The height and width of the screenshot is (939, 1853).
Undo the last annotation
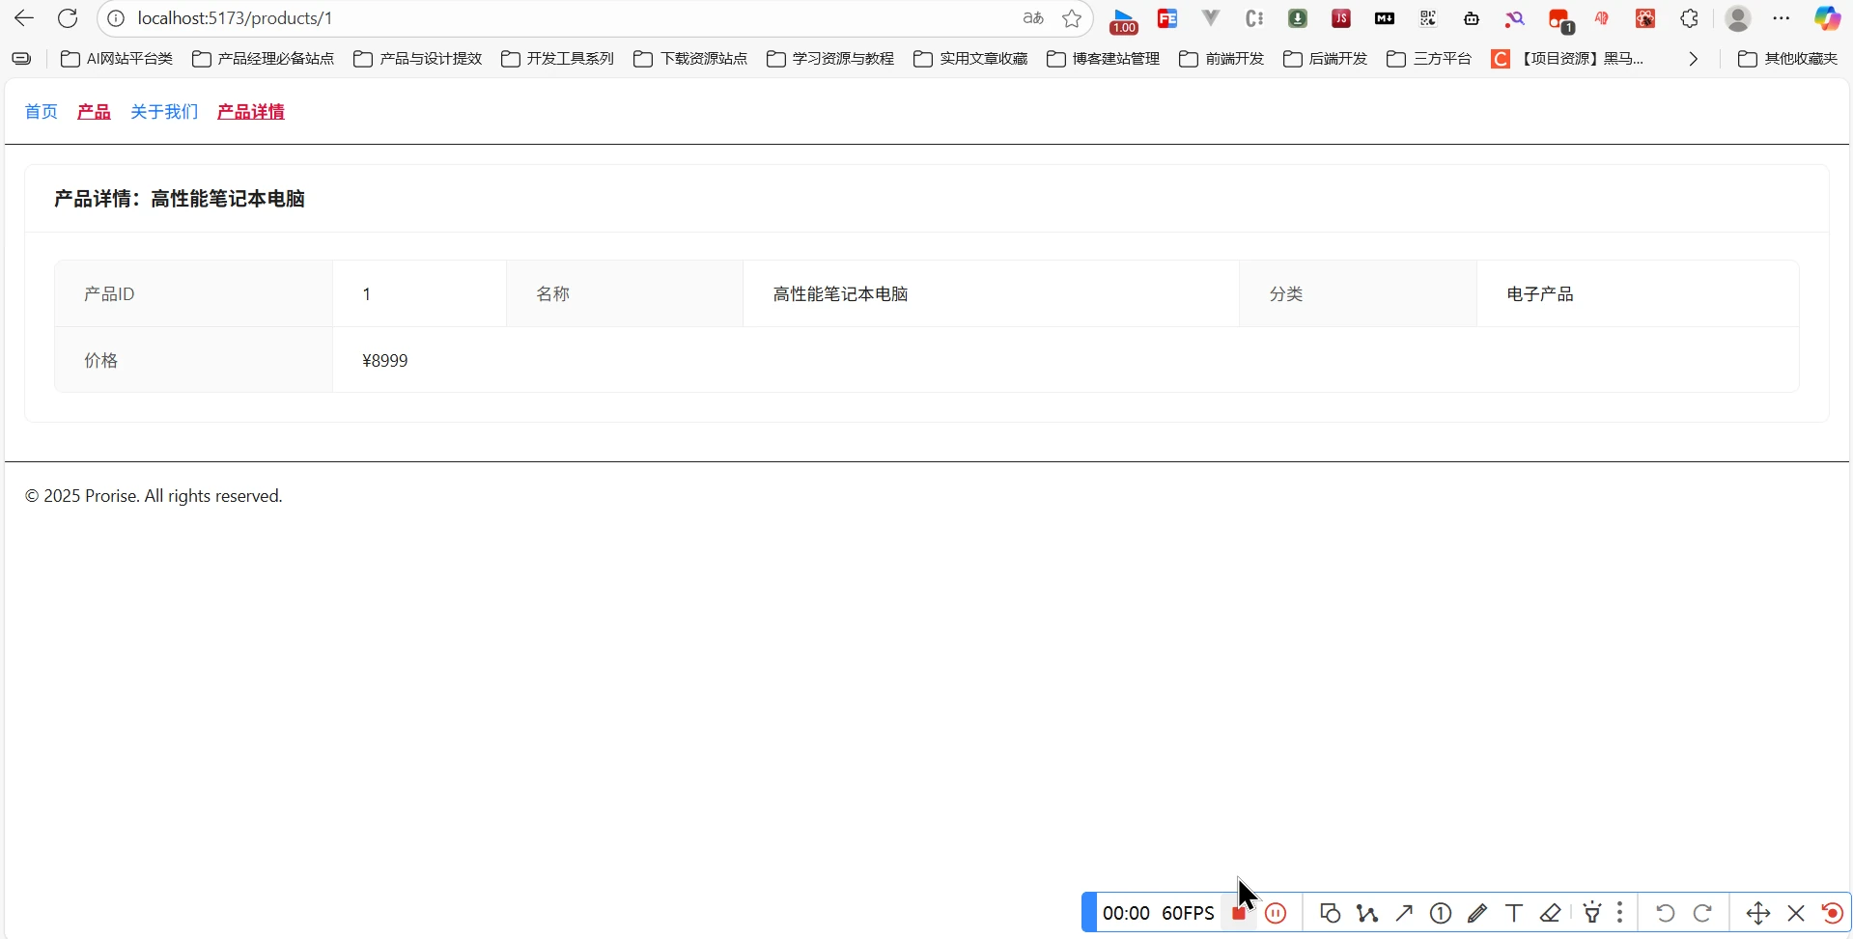(1665, 913)
